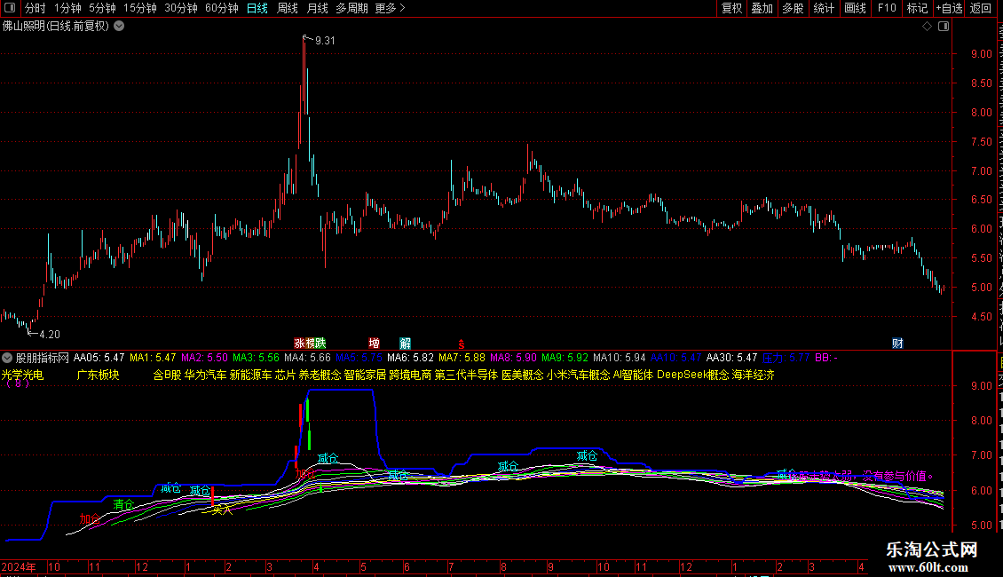
Task: Open the 多股 multi-stock view
Action: pos(794,8)
